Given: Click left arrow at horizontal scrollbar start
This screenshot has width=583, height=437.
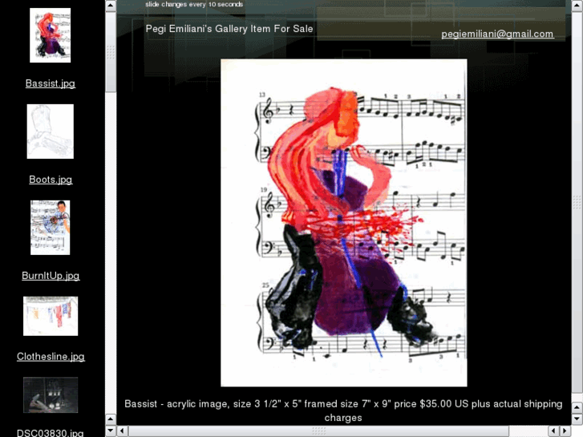Looking at the screenshot, I should [x=123, y=431].
